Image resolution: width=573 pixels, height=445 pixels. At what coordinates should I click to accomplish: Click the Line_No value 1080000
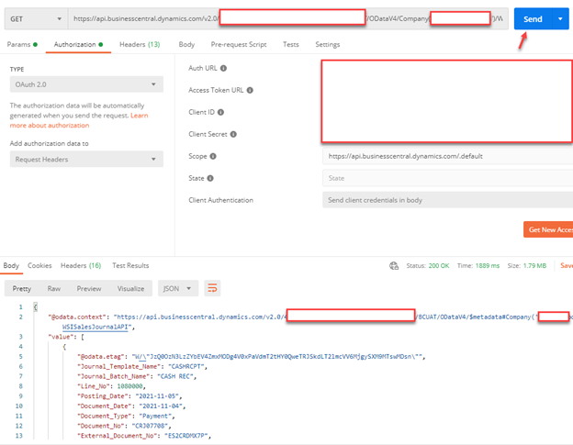[x=130, y=386]
